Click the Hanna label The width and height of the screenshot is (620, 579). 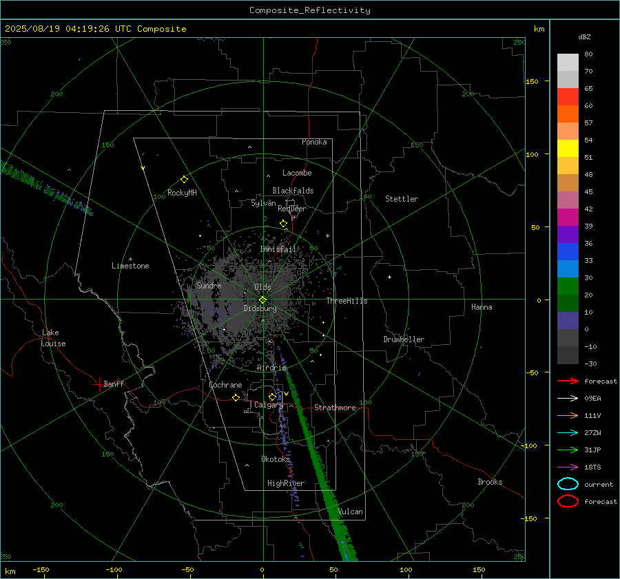[482, 307]
